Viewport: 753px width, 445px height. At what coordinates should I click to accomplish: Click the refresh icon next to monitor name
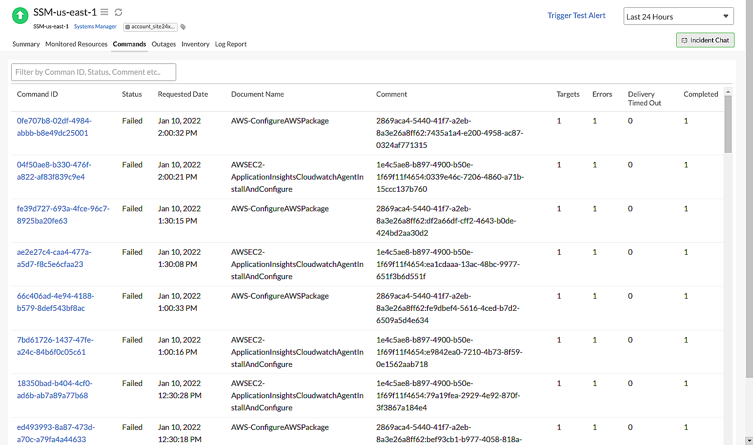click(x=118, y=12)
